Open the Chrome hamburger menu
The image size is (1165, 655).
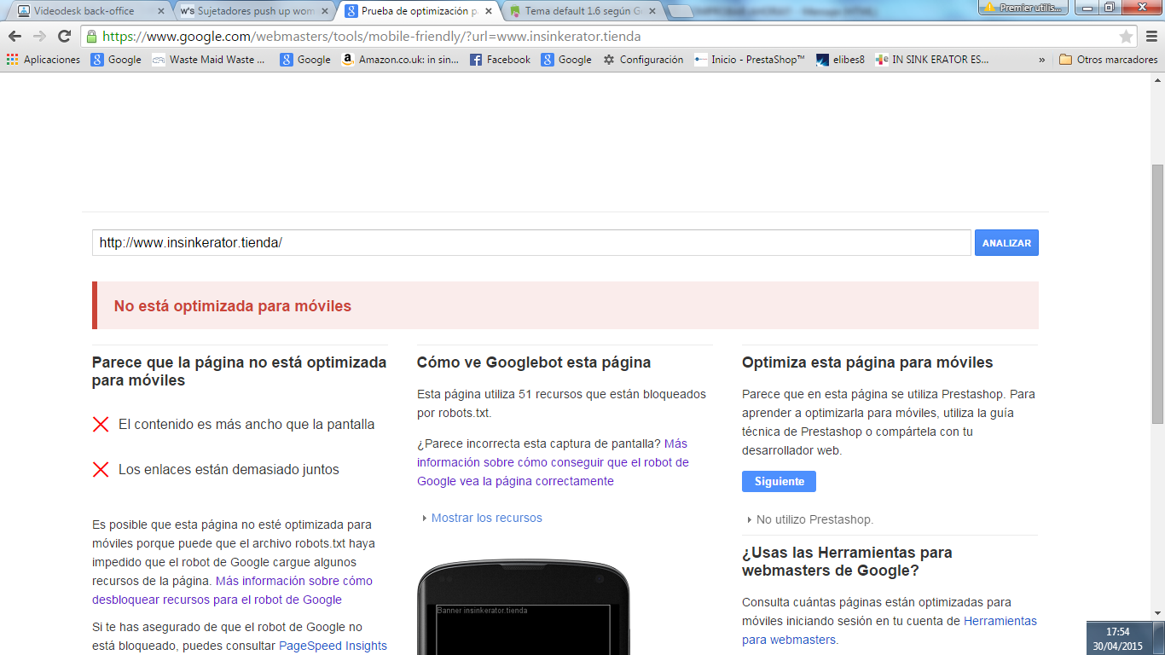click(1151, 37)
